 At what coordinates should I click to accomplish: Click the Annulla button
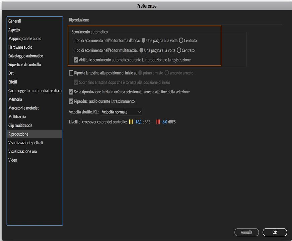(246, 232)
